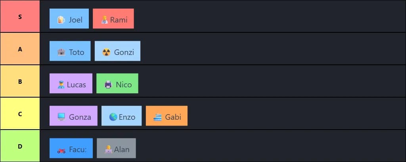The height and width of the screenshot is (162, 406).
Task: Click the green D tier label
Action: pyautogui.click(x=20, y=146)
